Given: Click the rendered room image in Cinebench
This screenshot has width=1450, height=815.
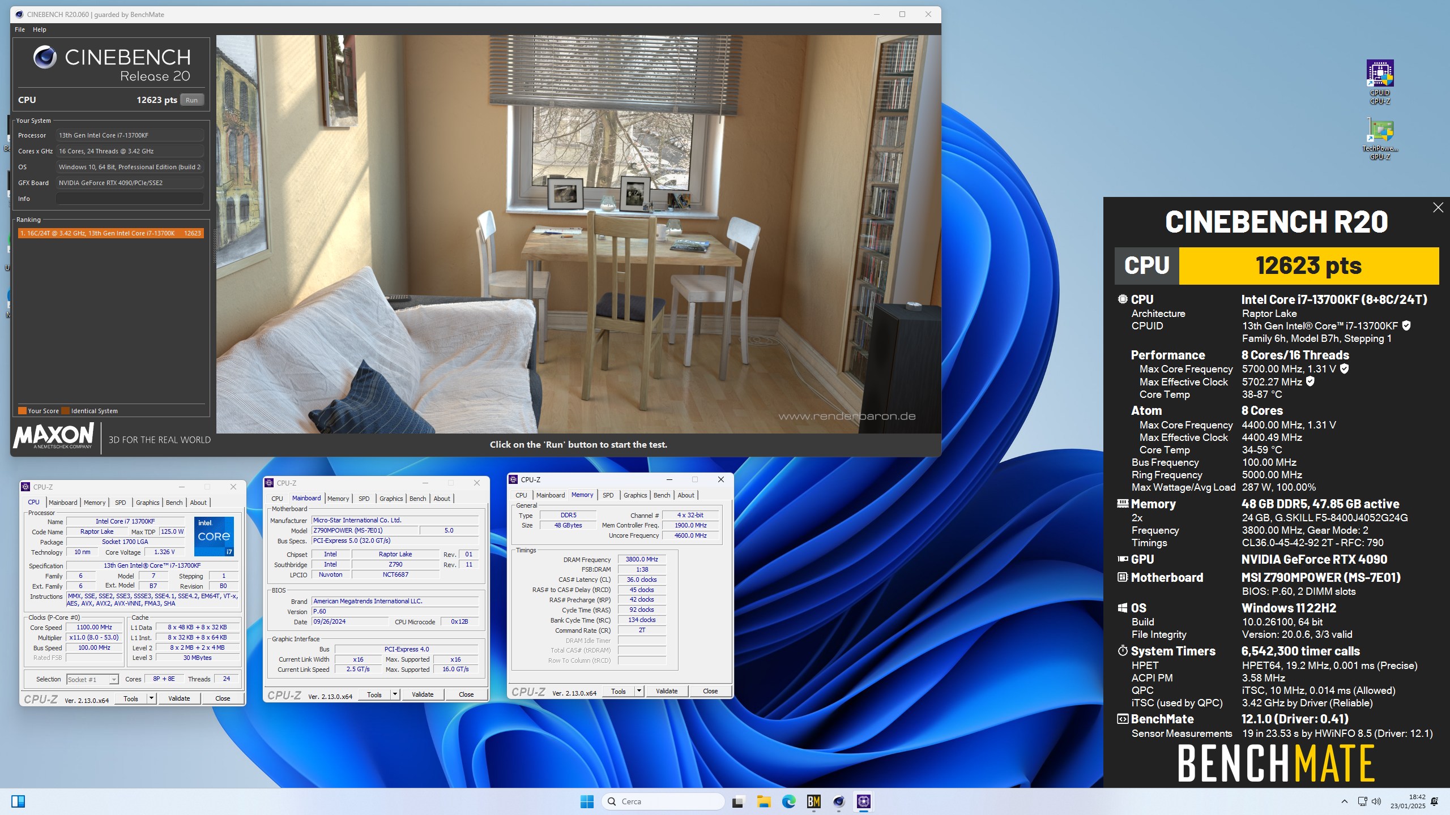Looking at the screenshot, I should tap(578, 234).
